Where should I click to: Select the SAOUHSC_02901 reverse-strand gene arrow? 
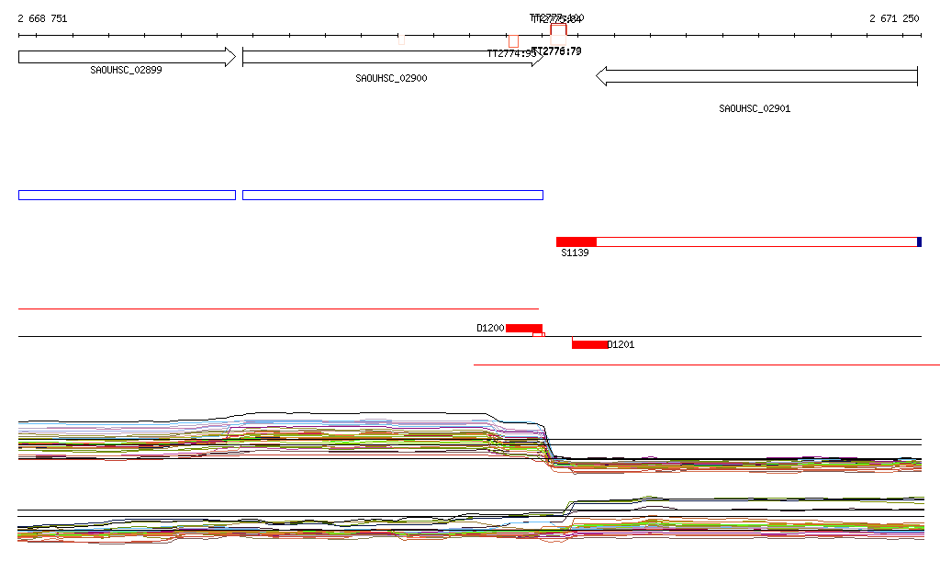(756, 76)
